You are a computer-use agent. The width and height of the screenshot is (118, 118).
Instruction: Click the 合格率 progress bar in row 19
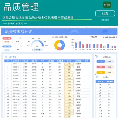click(68, 117)
